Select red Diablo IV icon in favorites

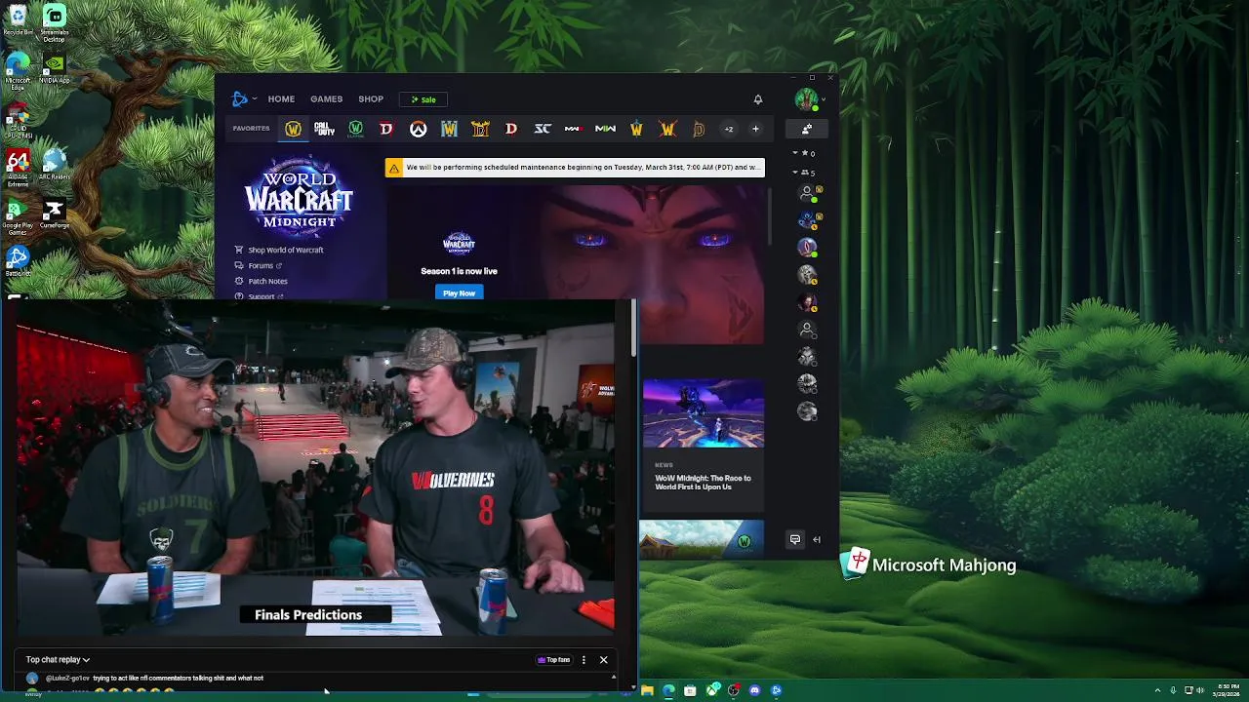coord(386,129)
